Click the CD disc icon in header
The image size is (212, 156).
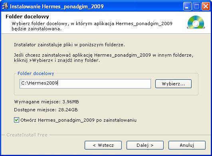coord(196,22)
